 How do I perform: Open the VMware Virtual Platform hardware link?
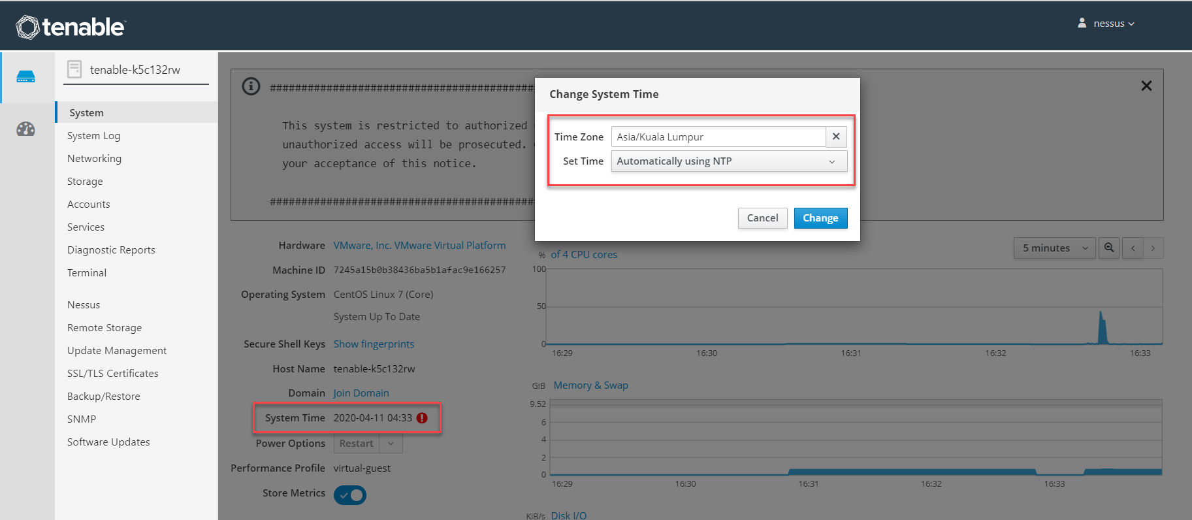click(x=419, y=245)
